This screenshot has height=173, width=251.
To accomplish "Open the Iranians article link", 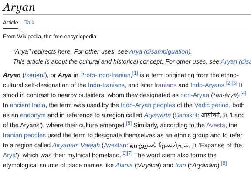I will pyautogui.click(x=165, y=85).
